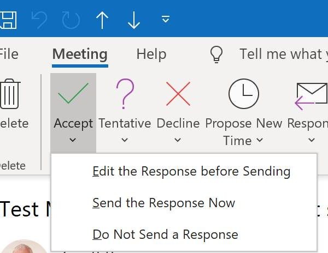Expand the Tentative dropdown chevron
Image resolution: width=328 pixels, height=253 pixels.
(x=125, y=140)
